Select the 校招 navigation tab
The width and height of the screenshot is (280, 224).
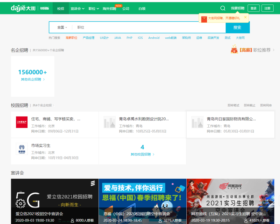tap(61, 8)
